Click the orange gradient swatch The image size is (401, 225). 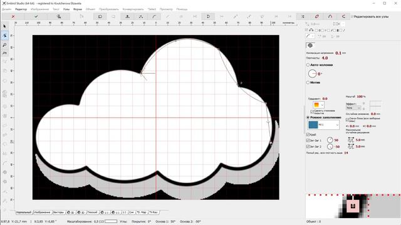[316, 105]
